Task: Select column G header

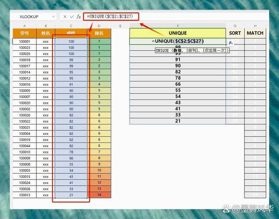Action: click(x=235, y=26)
